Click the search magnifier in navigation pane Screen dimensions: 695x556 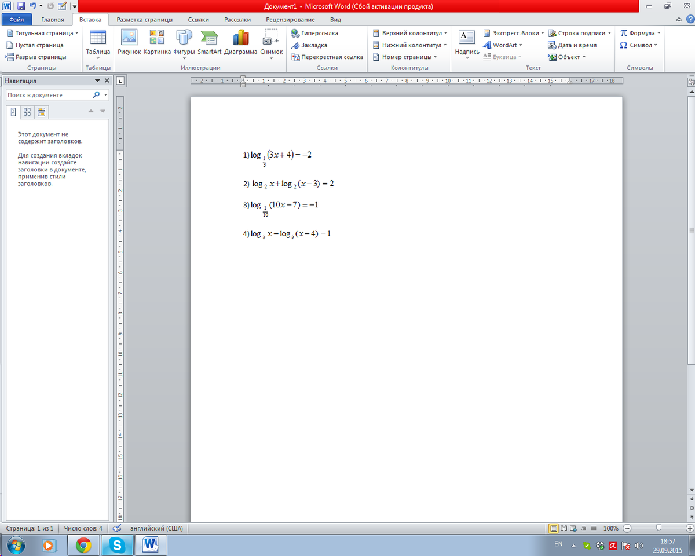click(x=96, y=95)
